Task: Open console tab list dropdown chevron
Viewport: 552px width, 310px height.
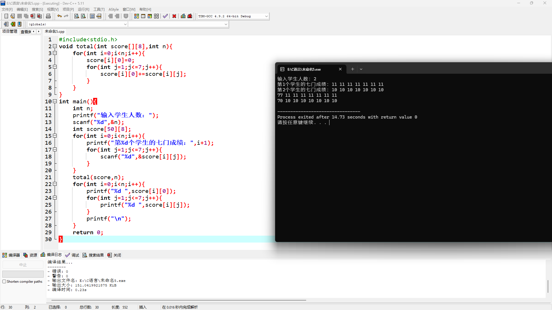Action: [361, 69]
